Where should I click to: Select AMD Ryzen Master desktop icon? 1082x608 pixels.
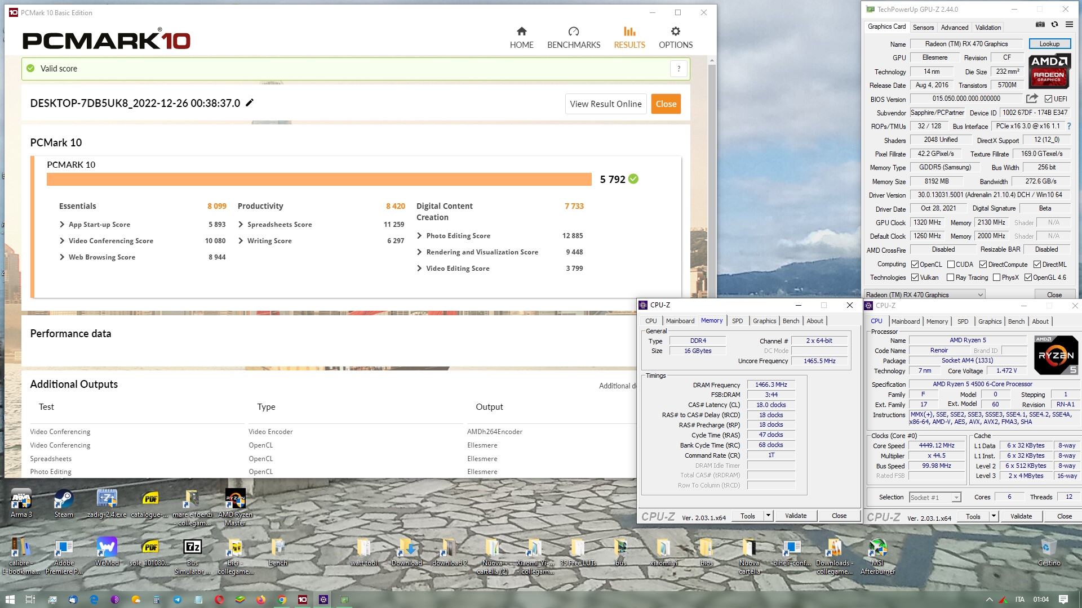235,507
